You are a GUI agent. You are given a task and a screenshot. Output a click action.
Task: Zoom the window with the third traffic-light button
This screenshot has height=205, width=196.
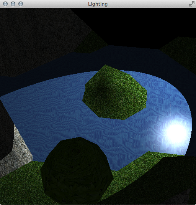click(x=21, y=4)
